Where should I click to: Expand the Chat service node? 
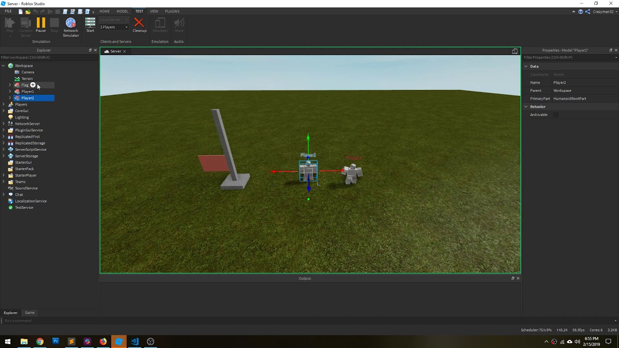[3, 195]
